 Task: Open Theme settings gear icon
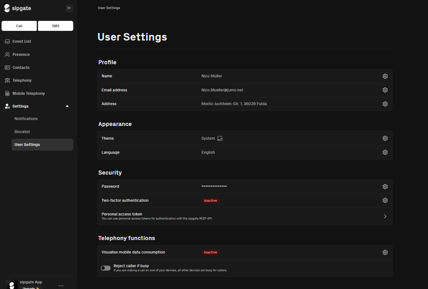click(385, 138)
